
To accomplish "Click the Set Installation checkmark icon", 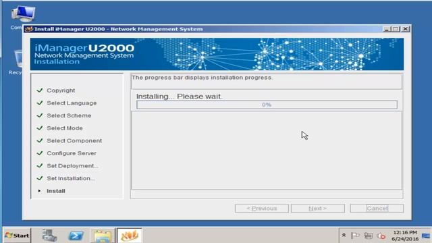I will tap(40, 178).
